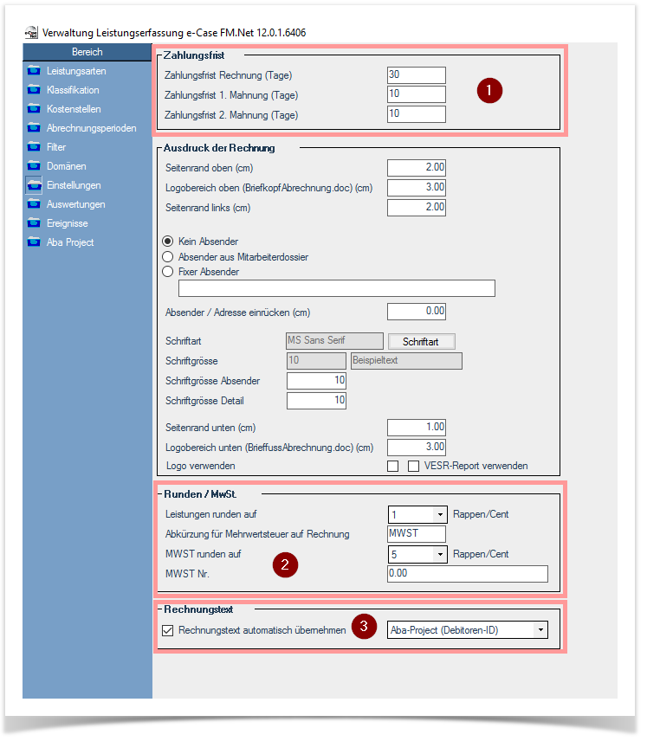Go to Ereignisse in the sidebar
Image resolution: width=647 pixels, height=741 pixels.
pyautogui.click(x=68, y=223)
